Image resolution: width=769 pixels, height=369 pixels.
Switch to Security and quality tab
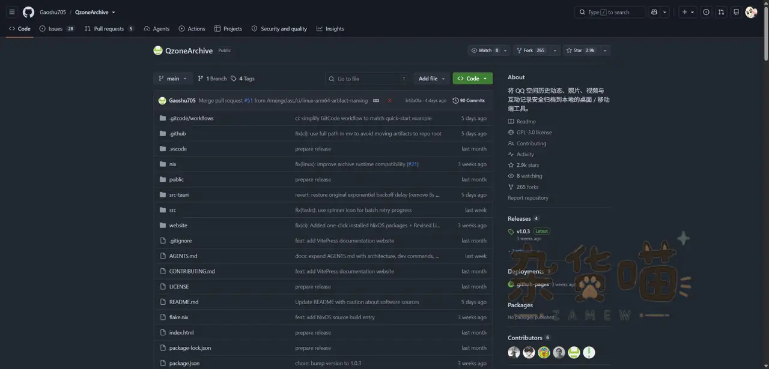point(279,29)
